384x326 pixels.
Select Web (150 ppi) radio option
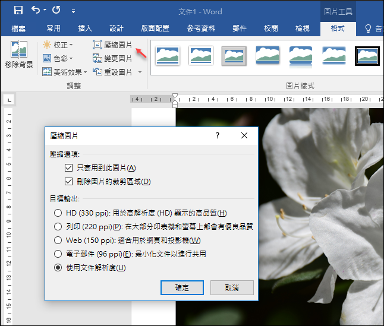click(58, 240)
